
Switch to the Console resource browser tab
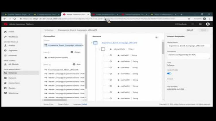tap(47, 14)
